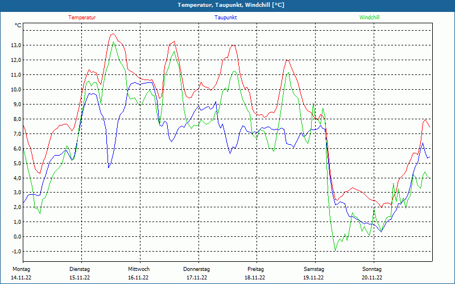455x284 pixels.
Task: Click the 12,0 y-axis value
Action: 16,60
